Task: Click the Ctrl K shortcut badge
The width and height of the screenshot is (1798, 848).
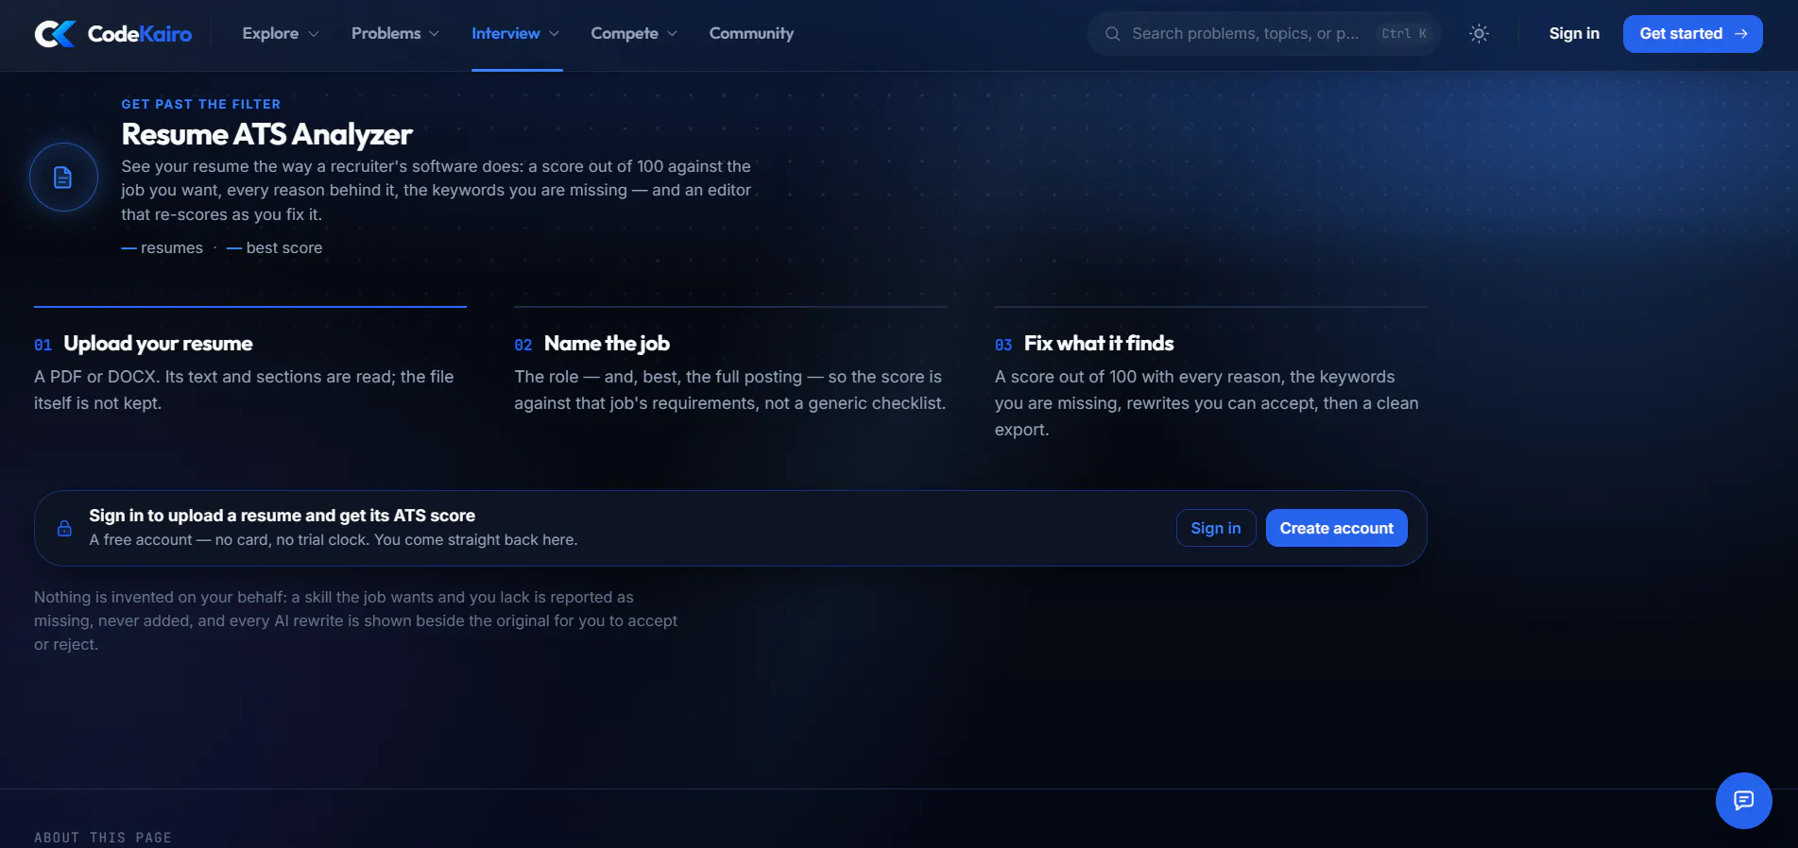Action: [1404, 34]
